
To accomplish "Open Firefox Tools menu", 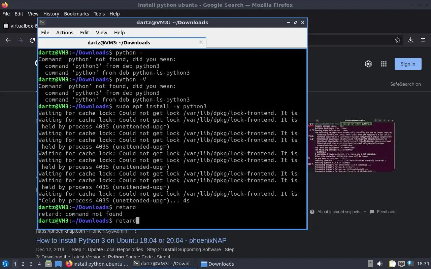I will 99,14.
